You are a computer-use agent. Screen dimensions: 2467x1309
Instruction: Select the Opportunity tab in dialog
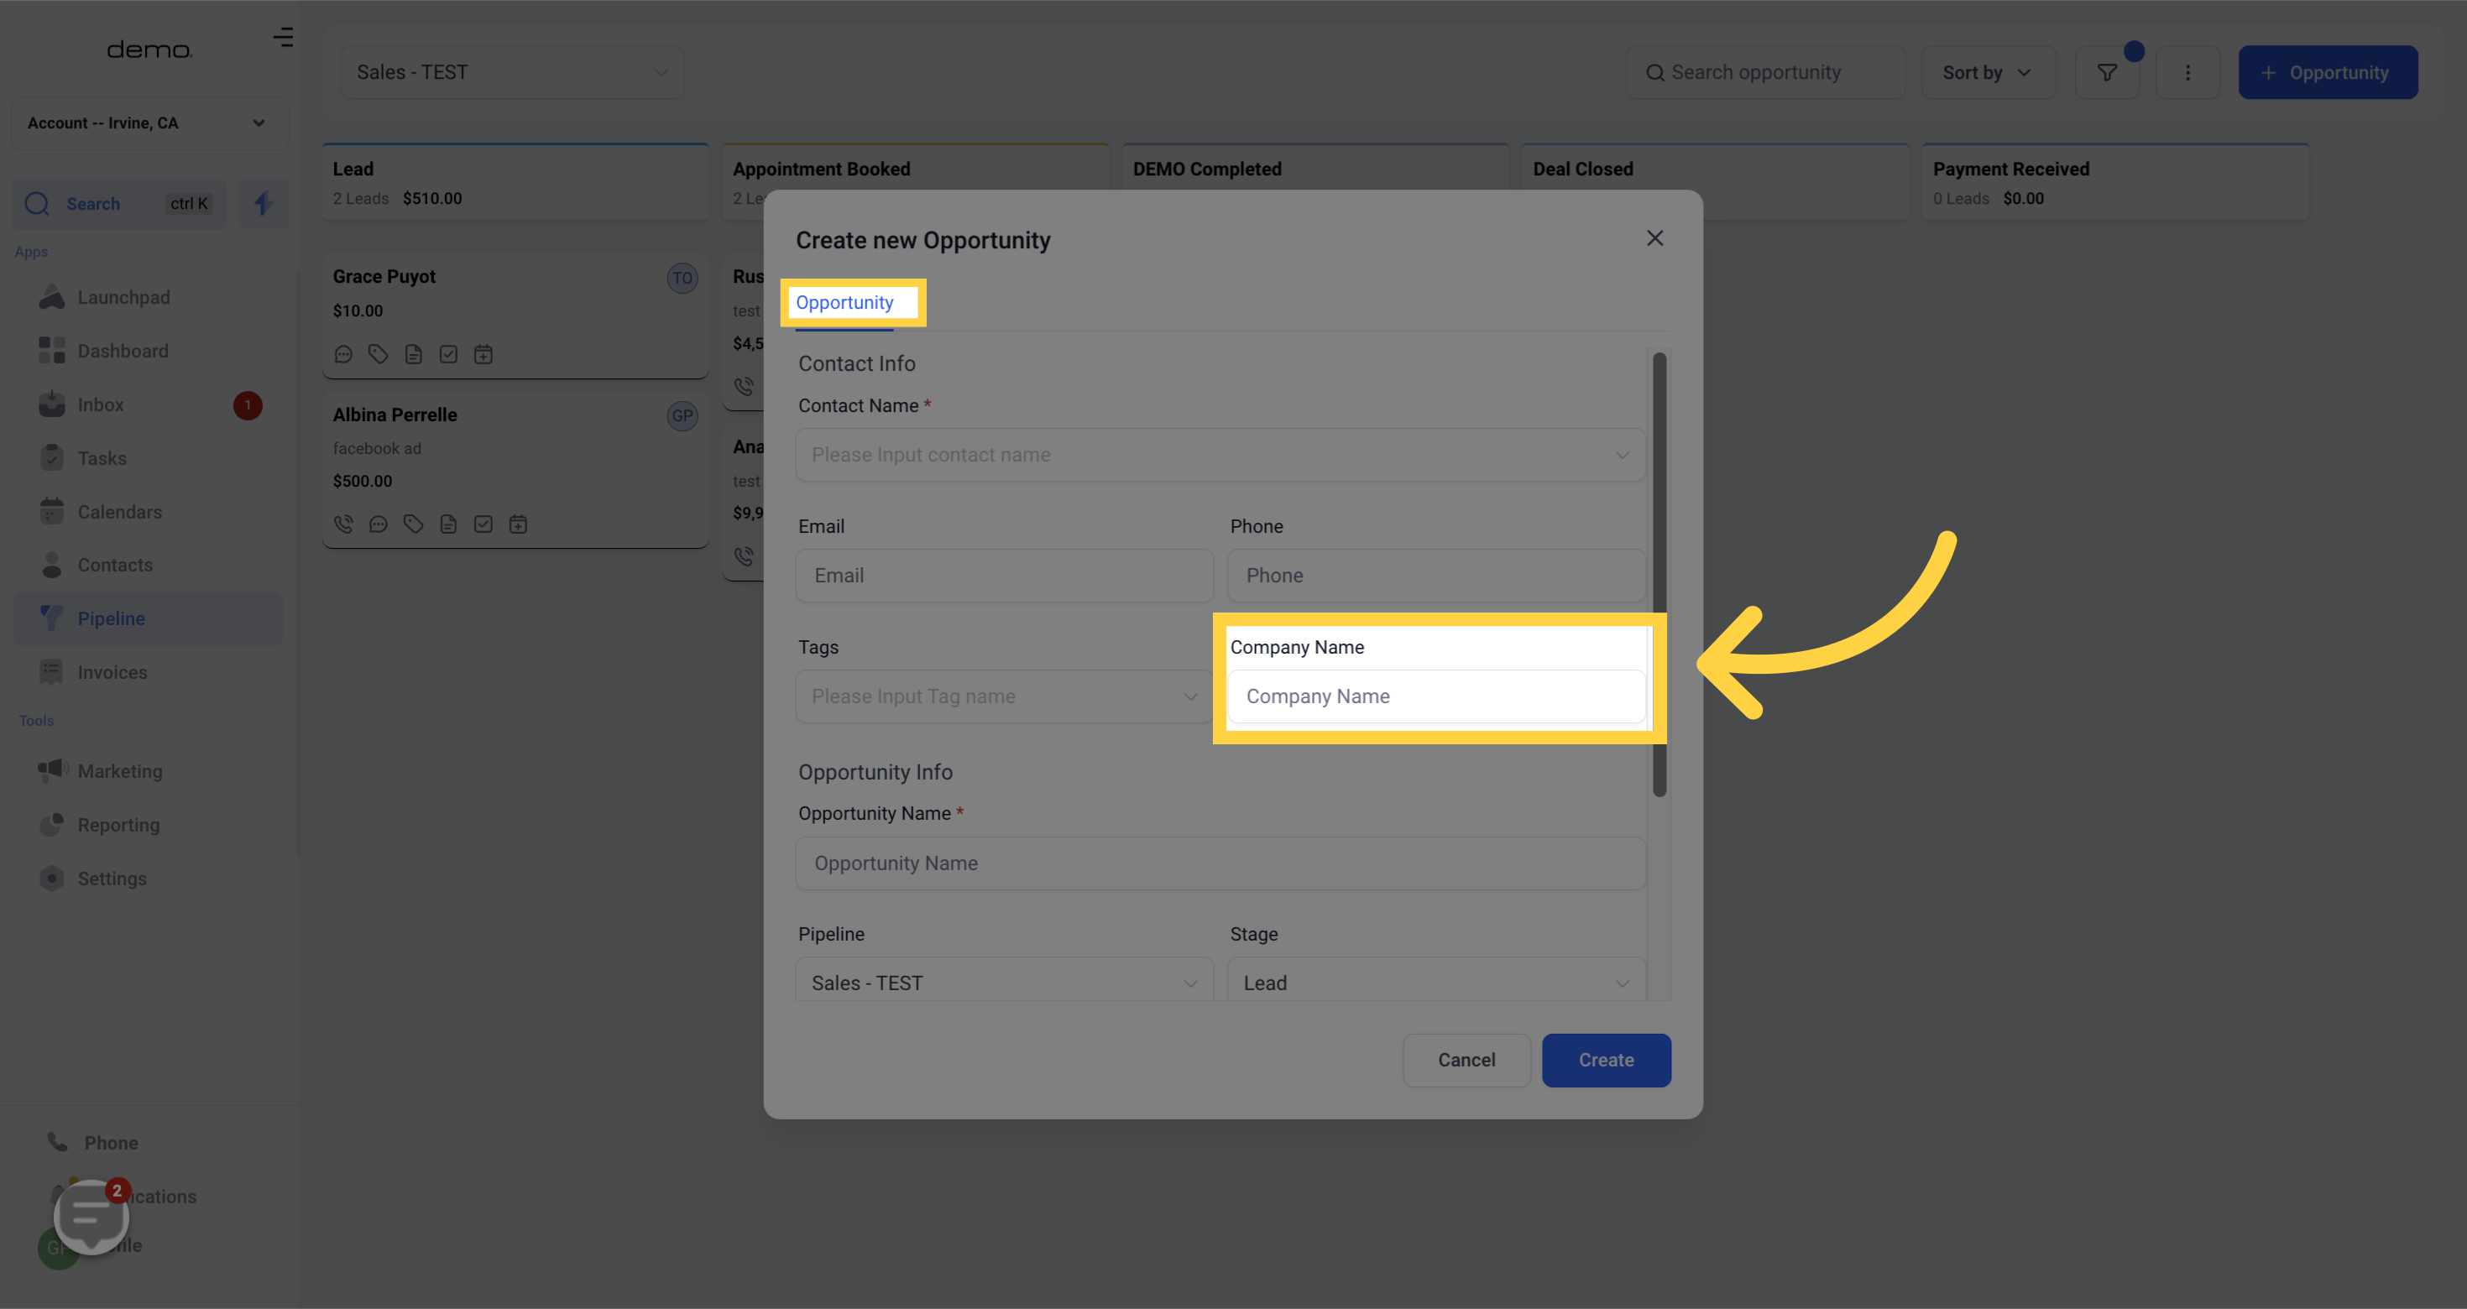click(844, 303)
